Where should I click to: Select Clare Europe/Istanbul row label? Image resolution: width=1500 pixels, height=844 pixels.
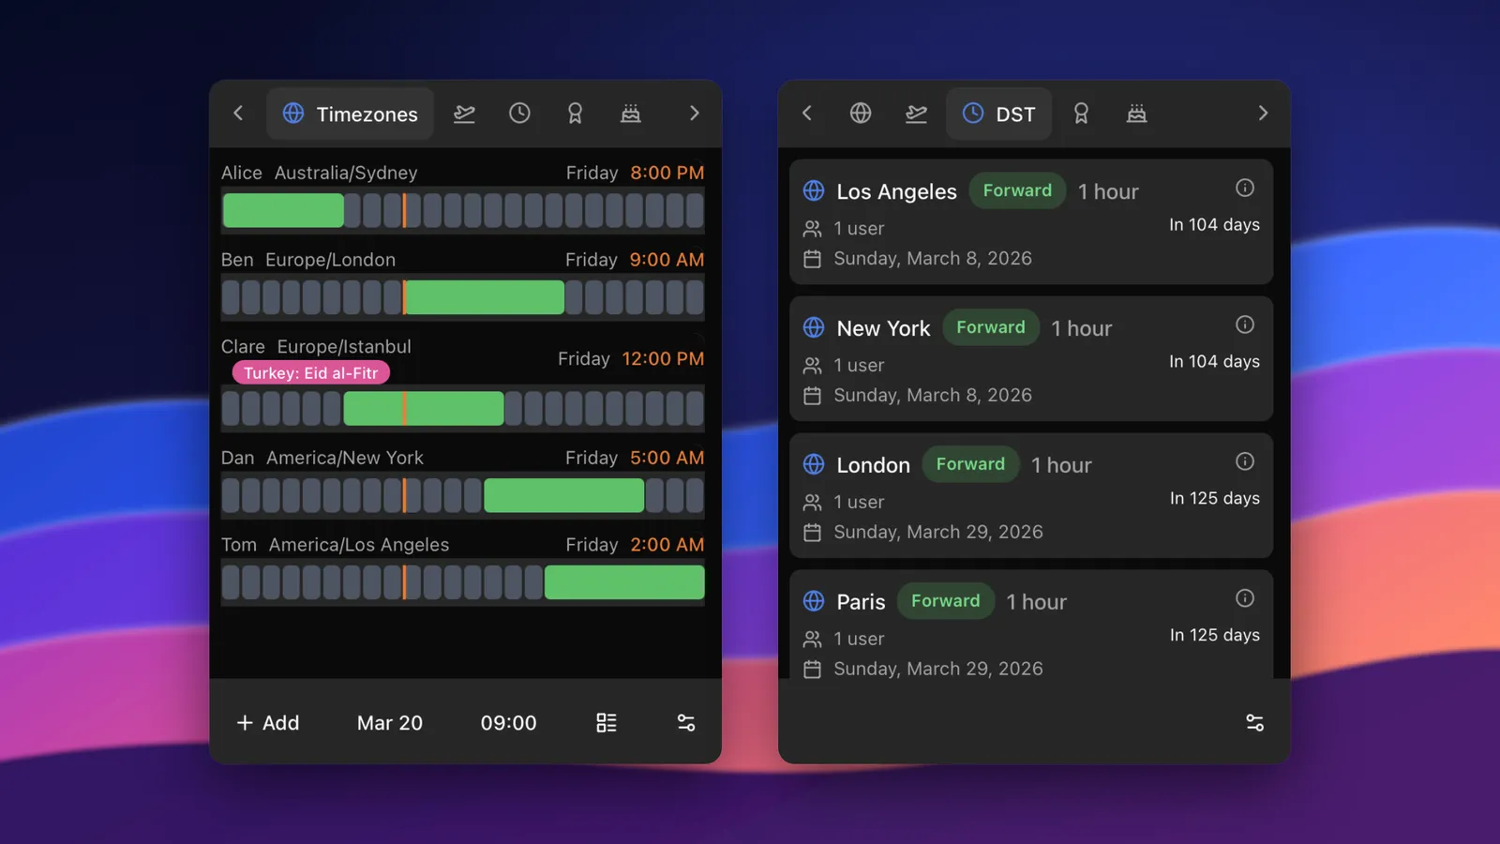(x=316, y=347)
